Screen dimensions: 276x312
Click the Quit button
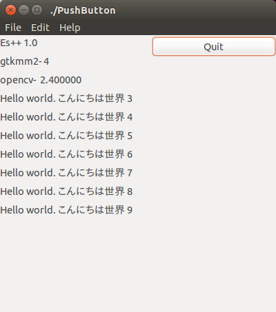tap(214, 47)
